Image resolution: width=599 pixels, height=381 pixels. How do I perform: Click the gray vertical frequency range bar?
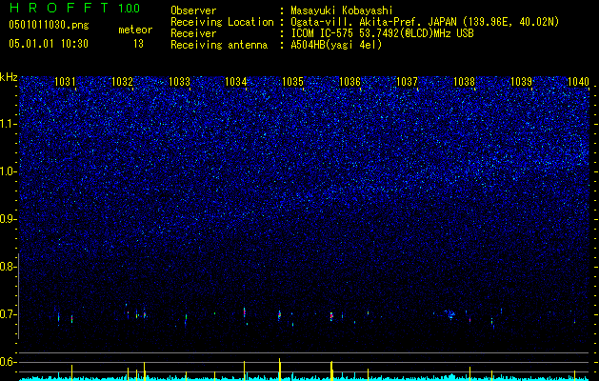click(x=18, y=296)
